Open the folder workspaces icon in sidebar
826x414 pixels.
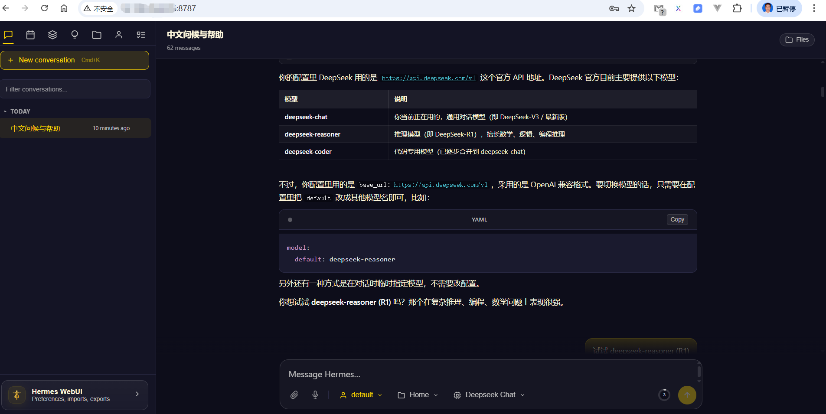(x=97, y=35)
